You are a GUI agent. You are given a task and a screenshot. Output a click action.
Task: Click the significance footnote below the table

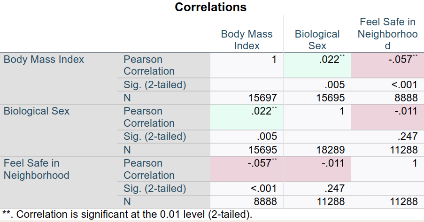pyautogui.click(x=127, y=215)
